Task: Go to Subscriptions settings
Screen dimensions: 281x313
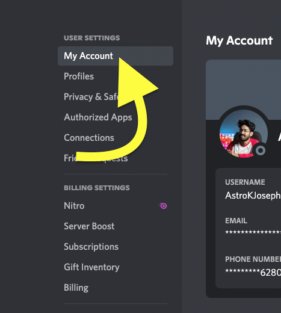Action: [x=91, y=247]
